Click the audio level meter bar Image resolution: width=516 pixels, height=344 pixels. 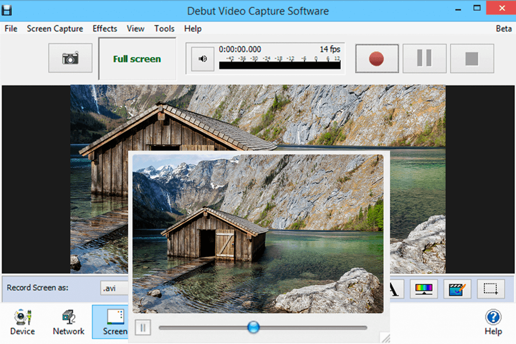click(279, 66)
